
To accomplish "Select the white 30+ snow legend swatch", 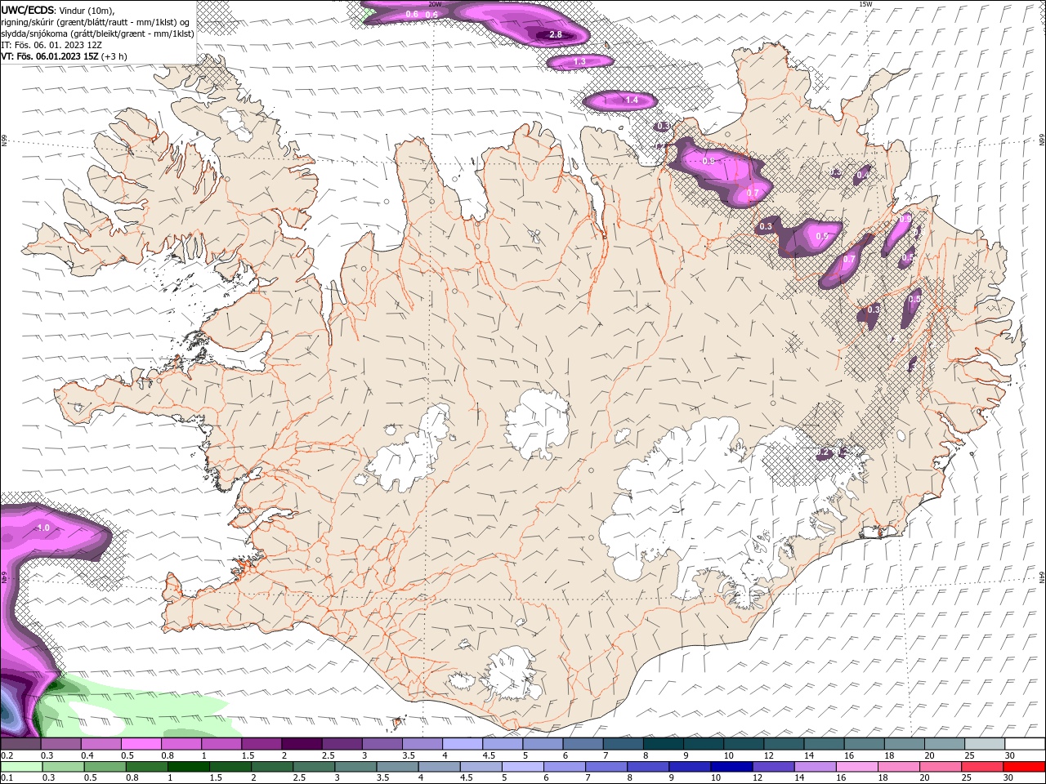I will click(x=1026, y=744).
